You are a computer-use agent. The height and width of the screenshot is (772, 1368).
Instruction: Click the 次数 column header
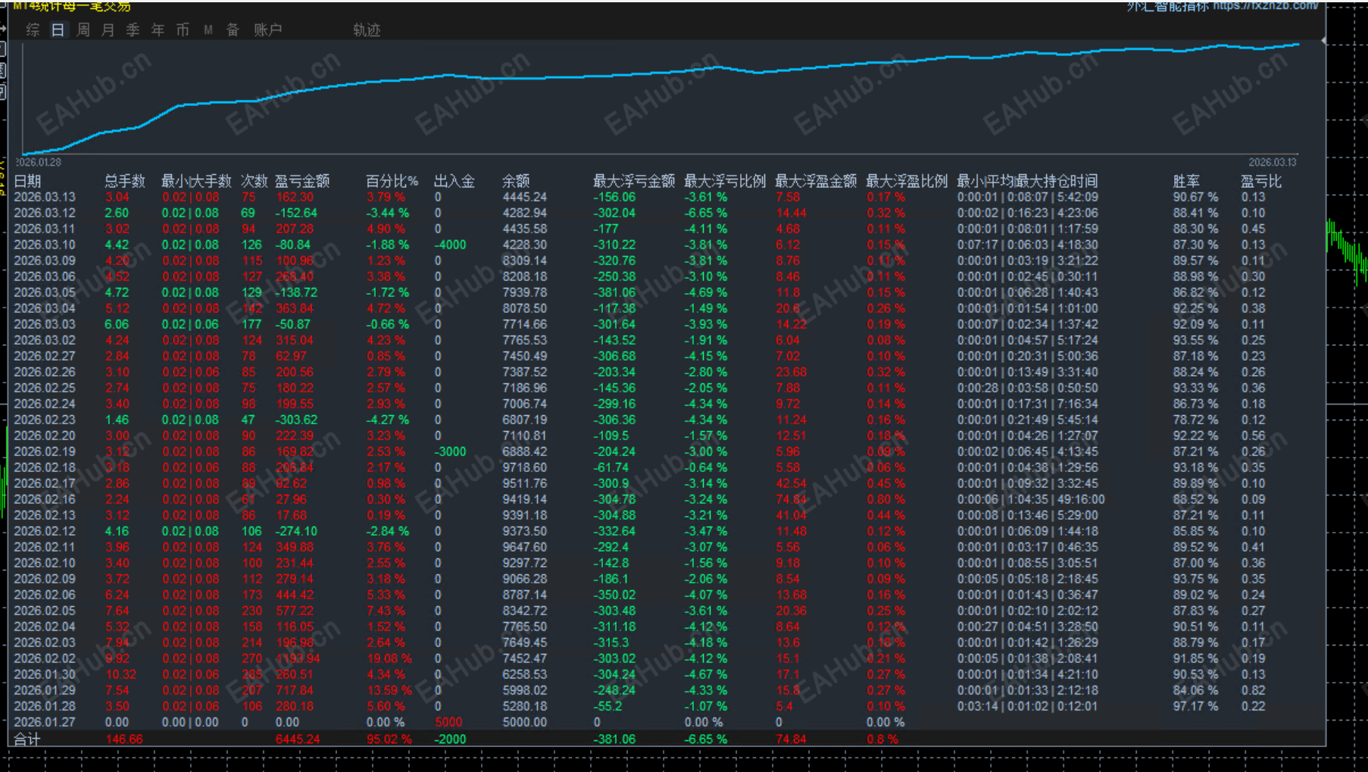255,181
